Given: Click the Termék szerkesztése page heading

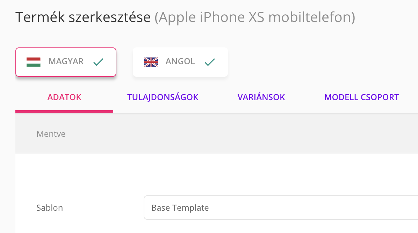Looking at the screenshot, I should tap(83, 17).
